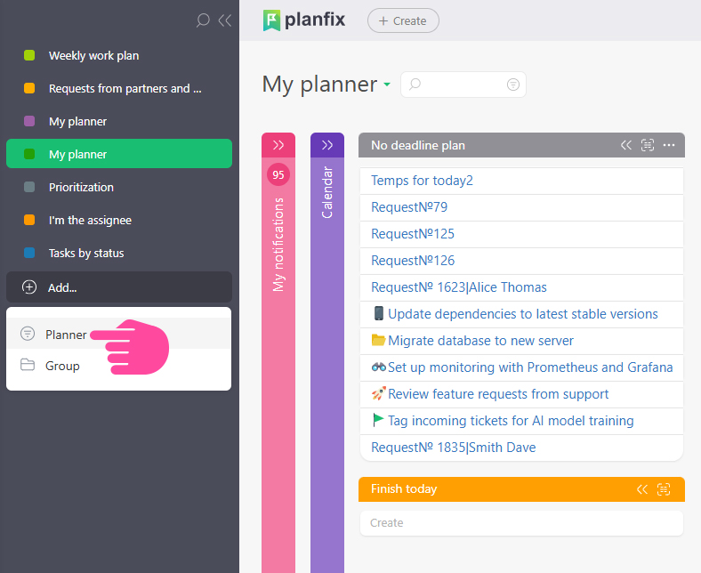Collapse the No deadline plan list
The height and width of the screenshot is (573, 701).
pyautogui.click(x=626, y=145)
